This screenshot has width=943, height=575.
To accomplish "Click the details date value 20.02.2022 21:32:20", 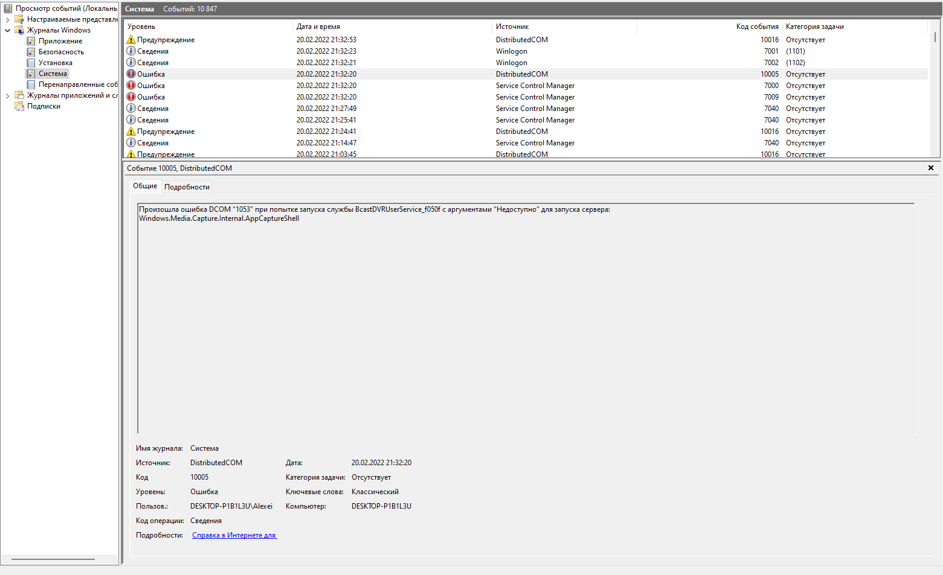I will tap(381, 463).
